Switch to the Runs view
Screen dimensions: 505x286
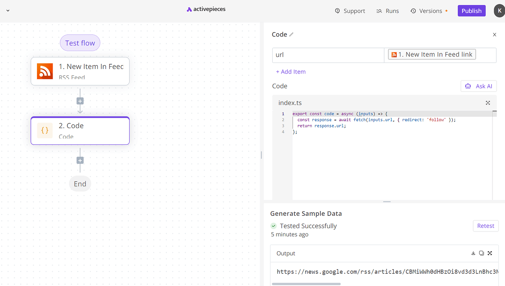point(387,11)
